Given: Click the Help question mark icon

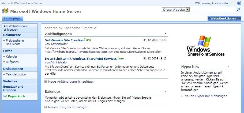Looking at the screenshot, I should coord(239,3).
